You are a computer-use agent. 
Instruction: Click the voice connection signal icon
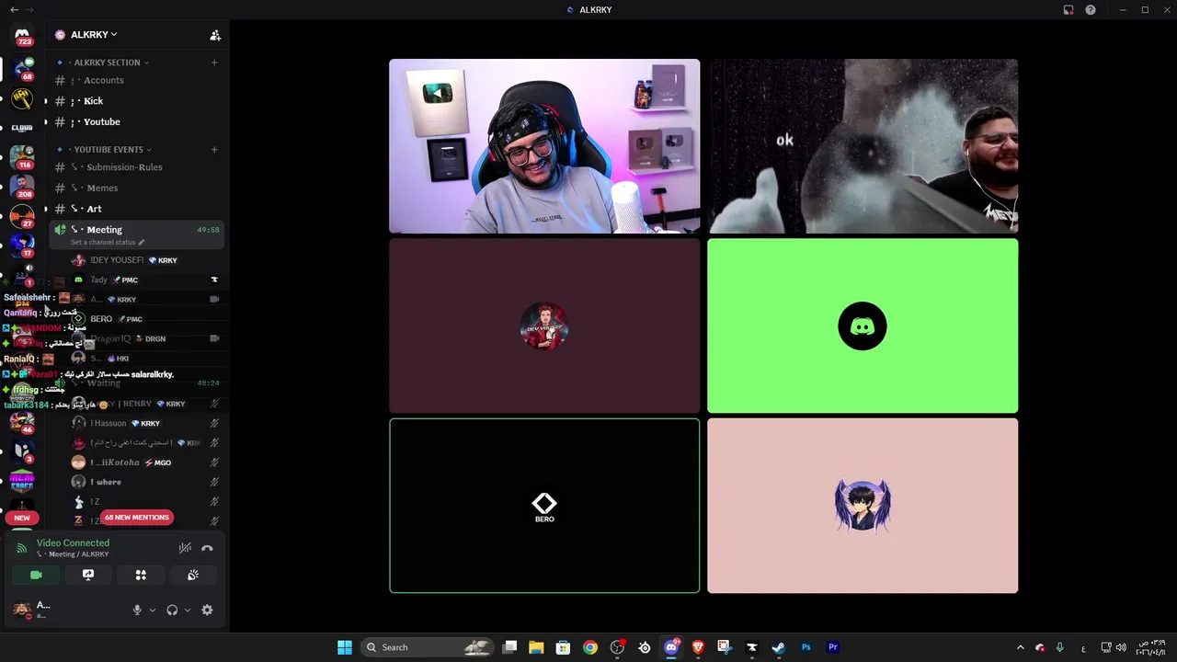pyautogui.click(x=22, y=548)
